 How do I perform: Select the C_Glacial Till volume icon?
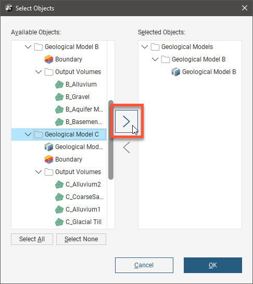click(59, 222)
